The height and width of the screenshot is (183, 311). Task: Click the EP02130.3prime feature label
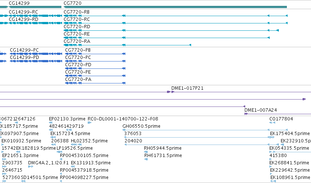67,119
